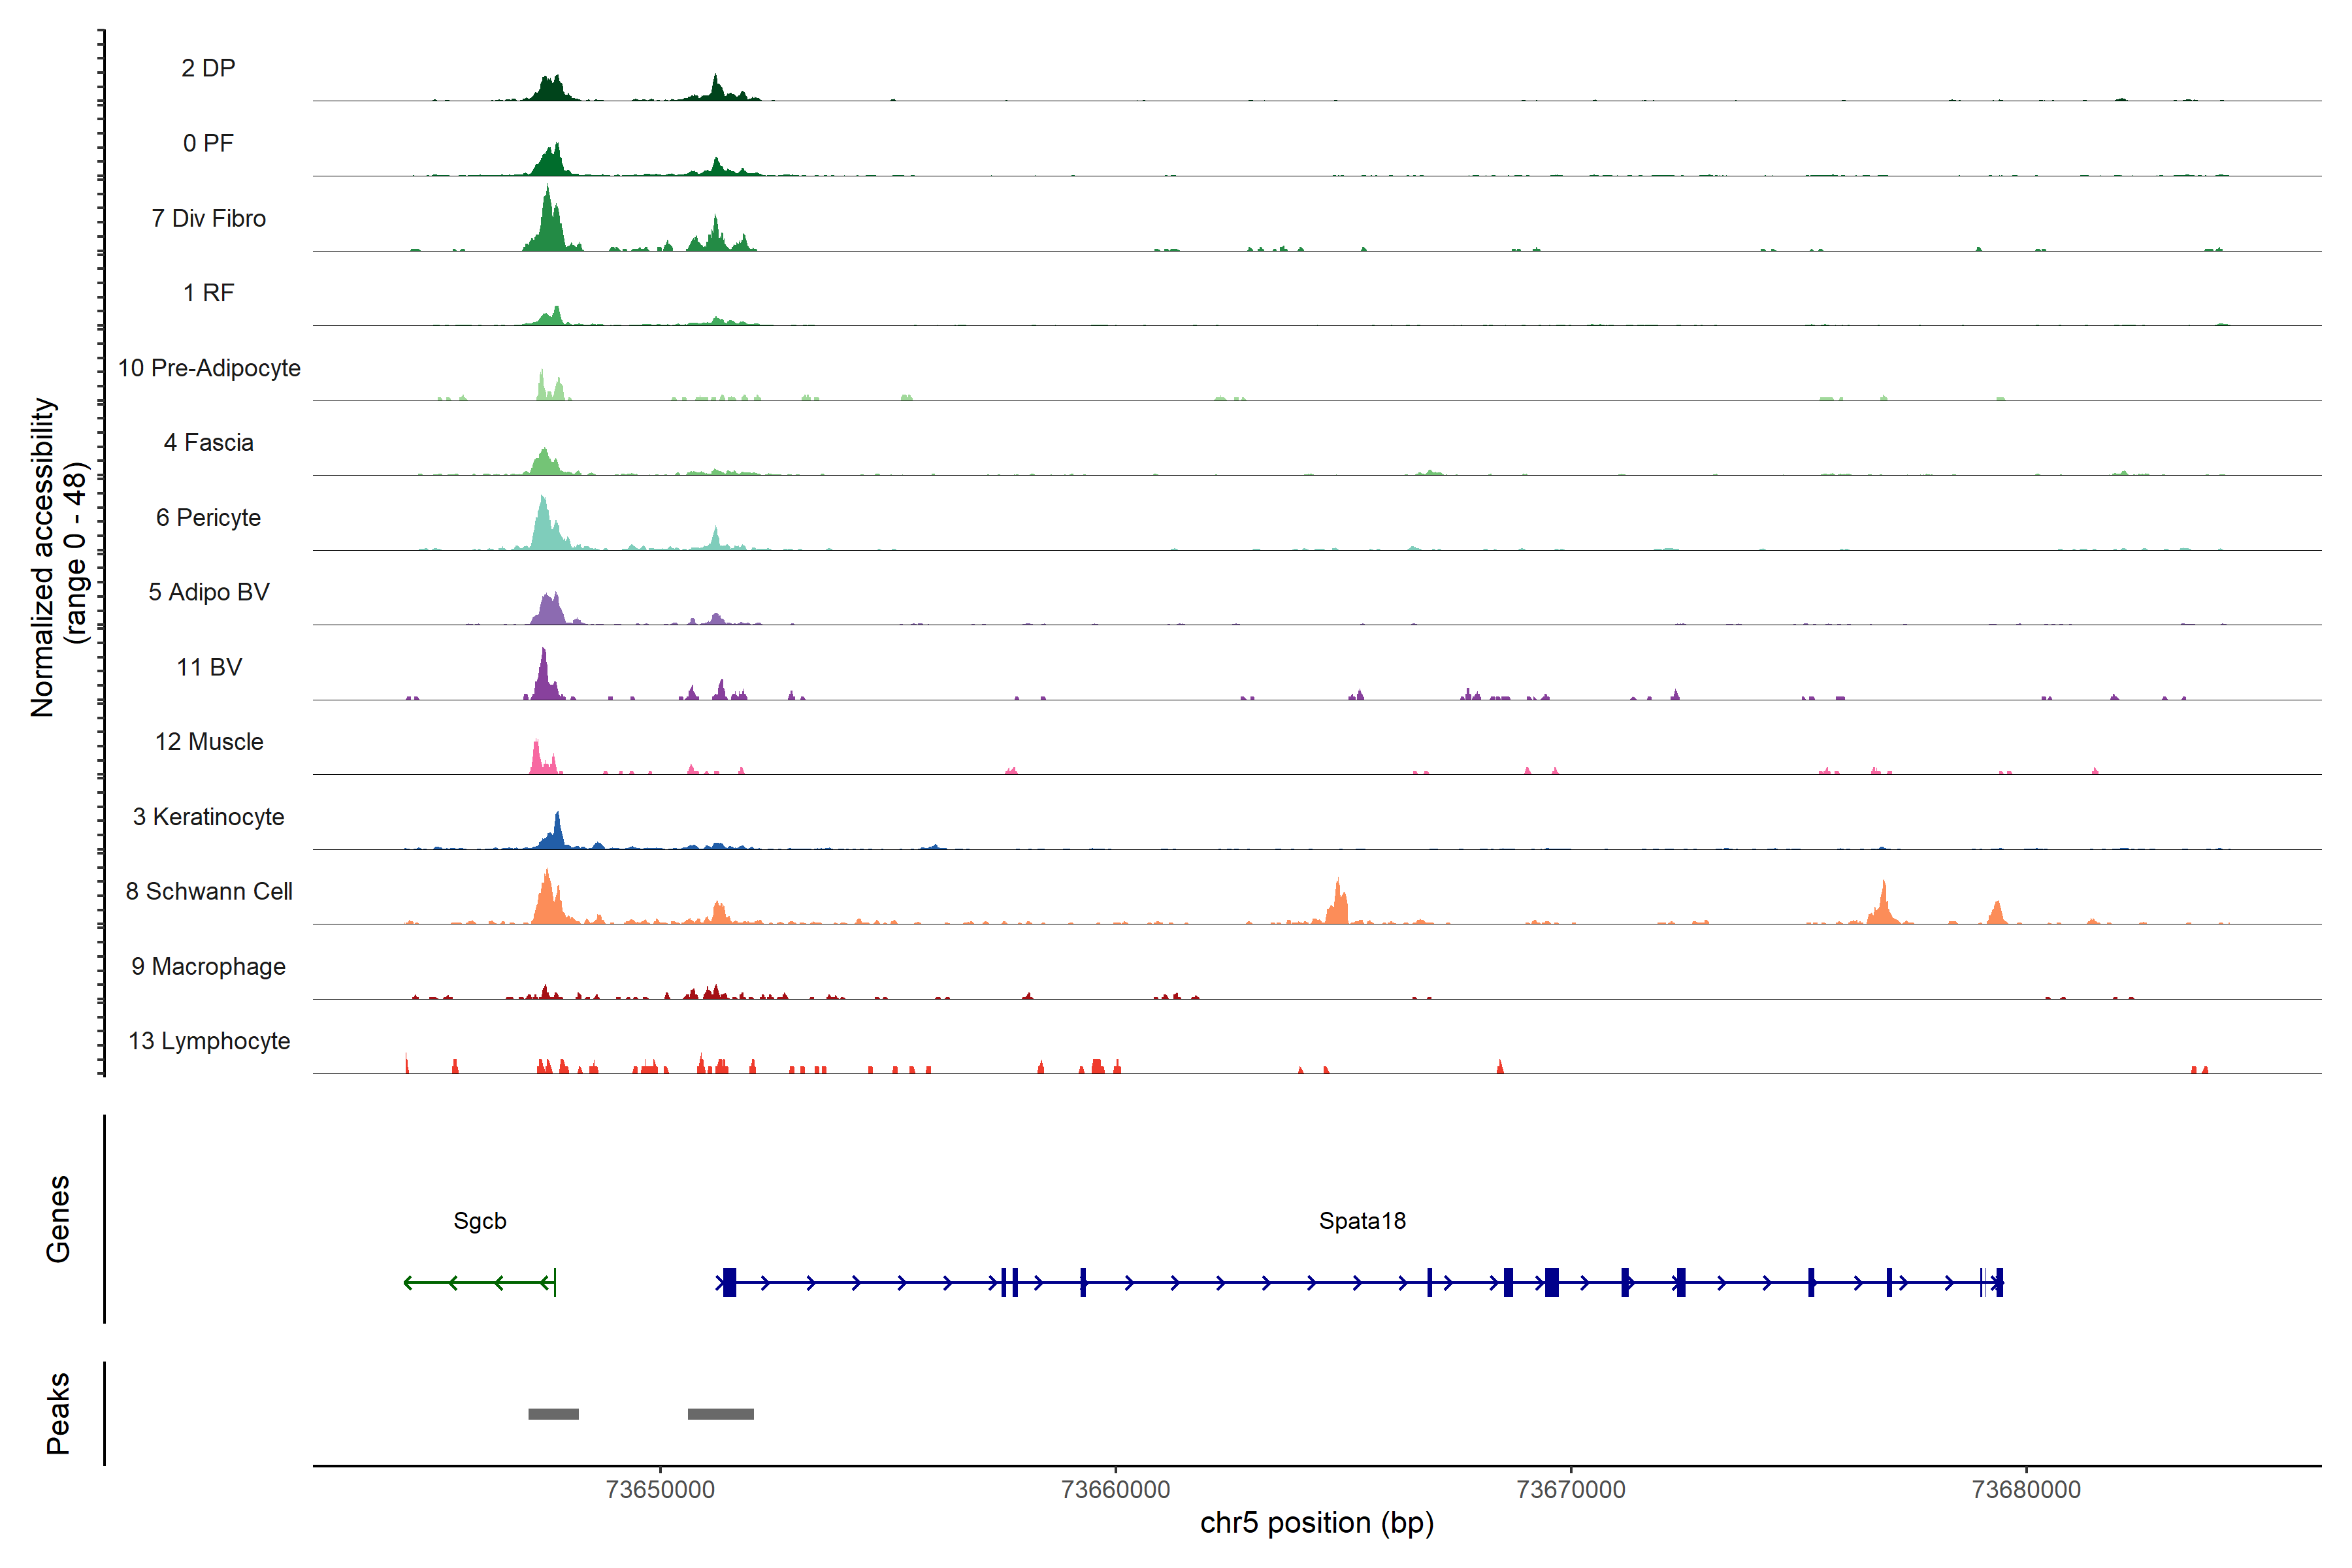Select the 7 Div Fibro track label
This screenshot has width=2352, height=1568.
click(208, 218)
